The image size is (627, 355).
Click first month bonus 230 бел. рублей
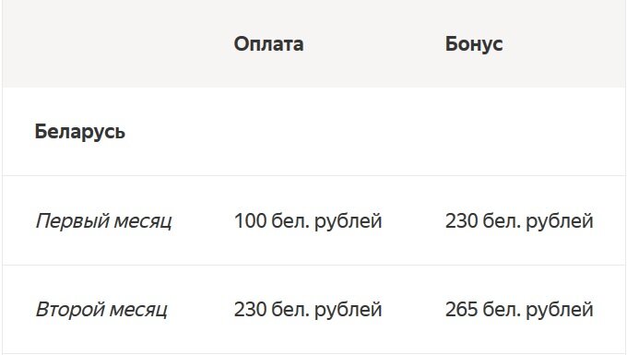pos(519,220)
